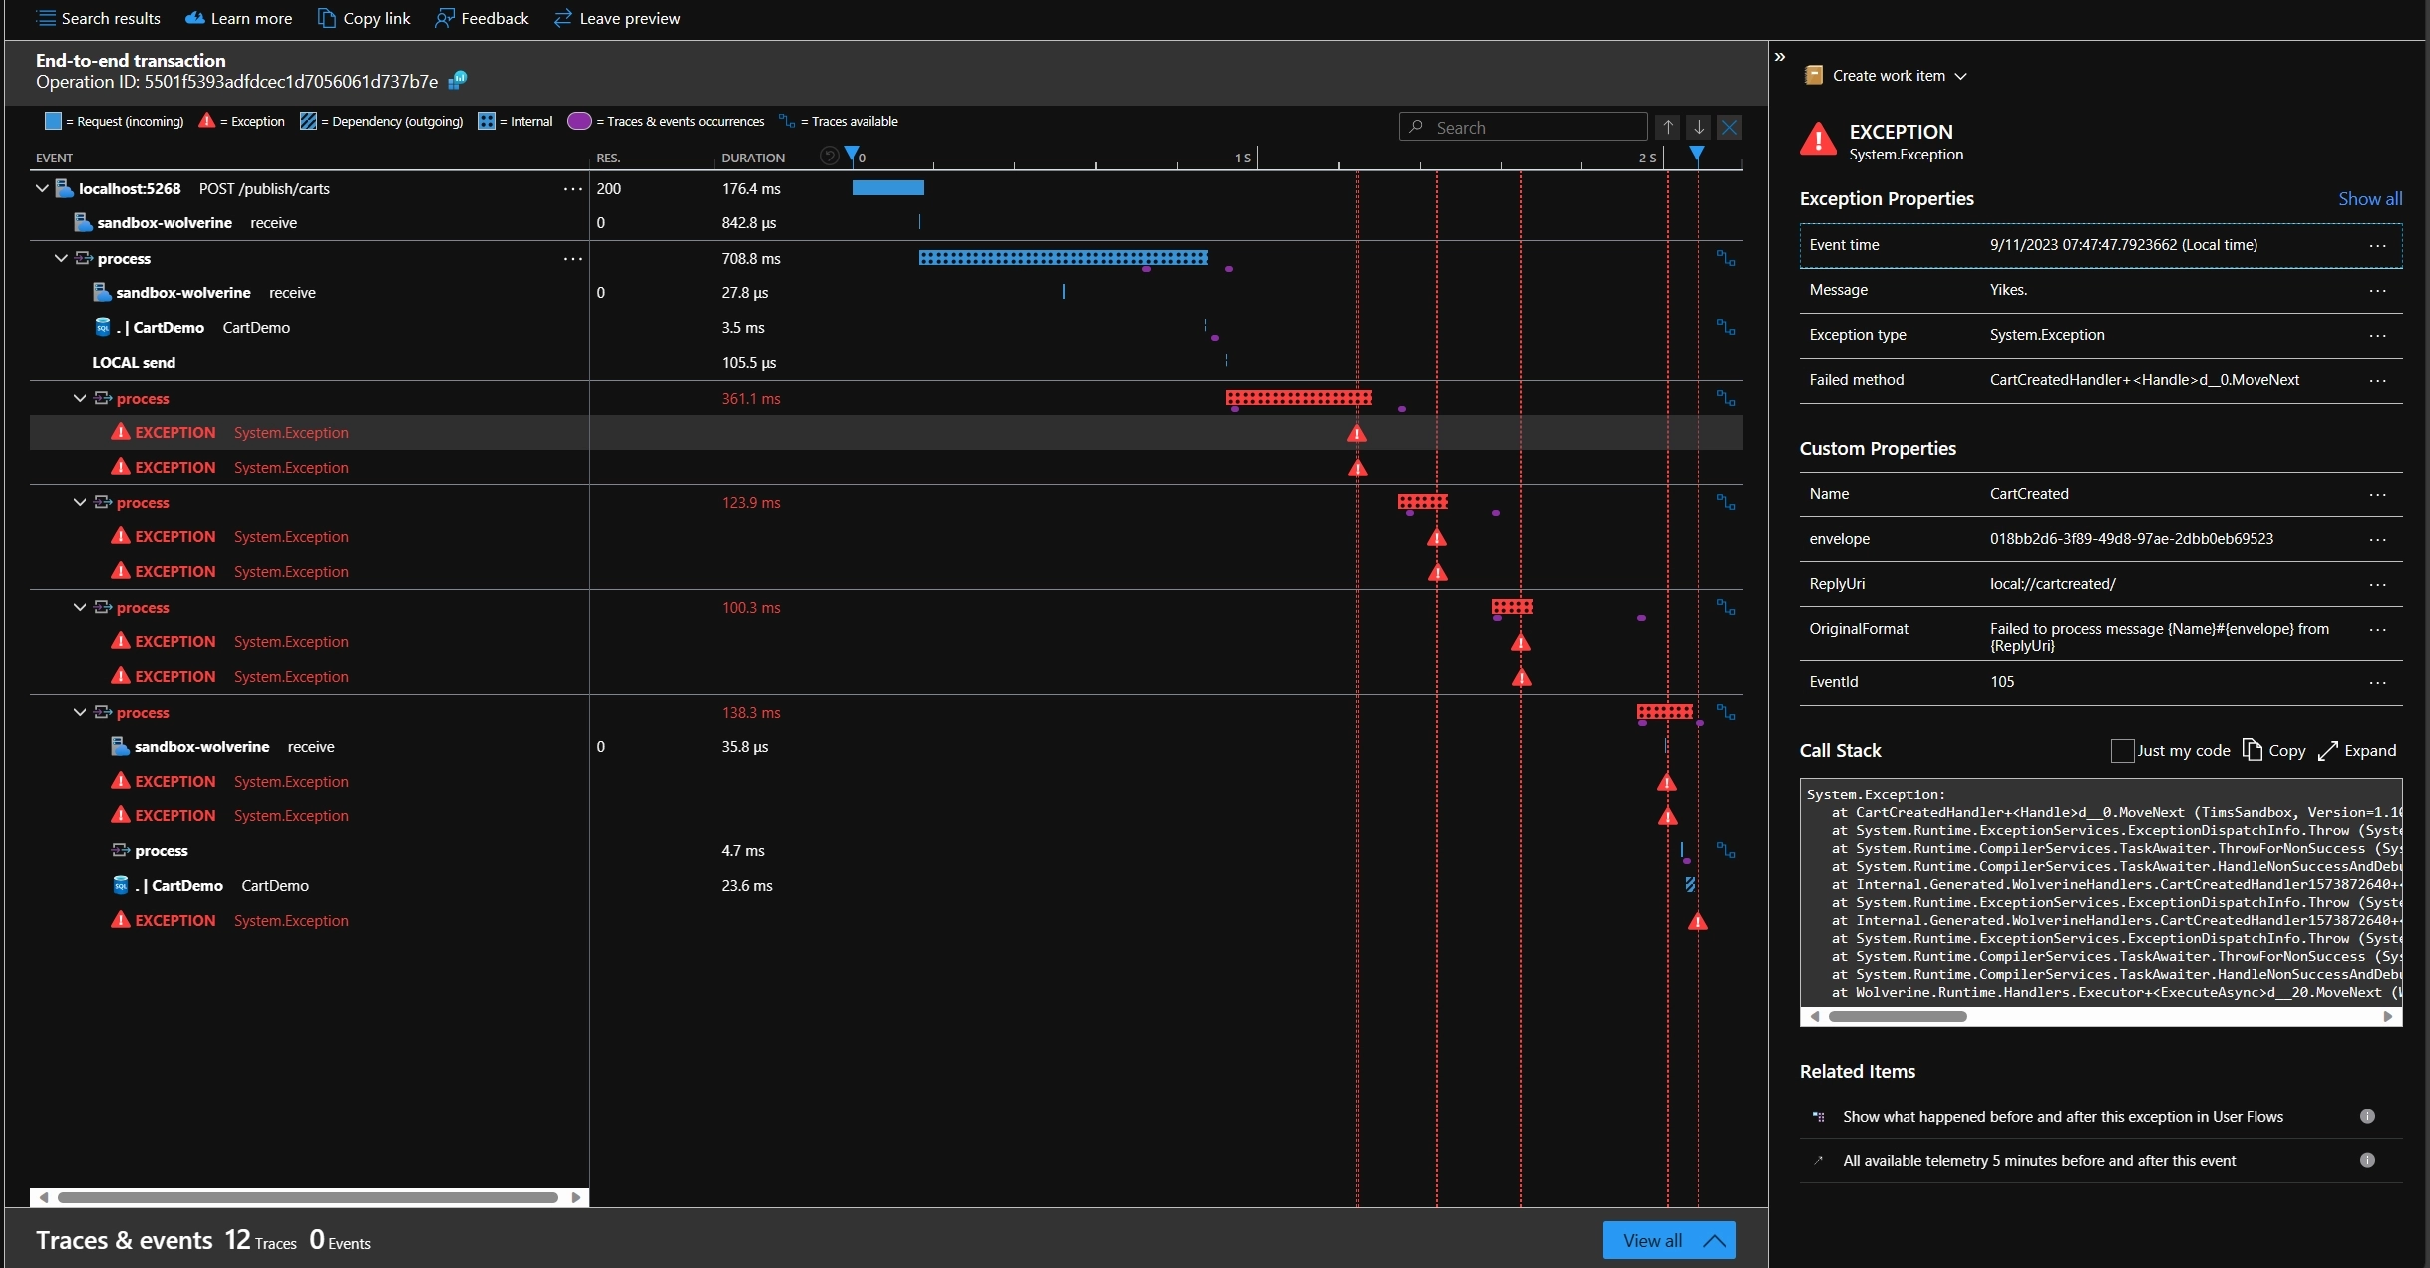This screenshot has height=1268, width=2430.
Task: Open info for all available telemetry item
Action: point(2367,1160)
